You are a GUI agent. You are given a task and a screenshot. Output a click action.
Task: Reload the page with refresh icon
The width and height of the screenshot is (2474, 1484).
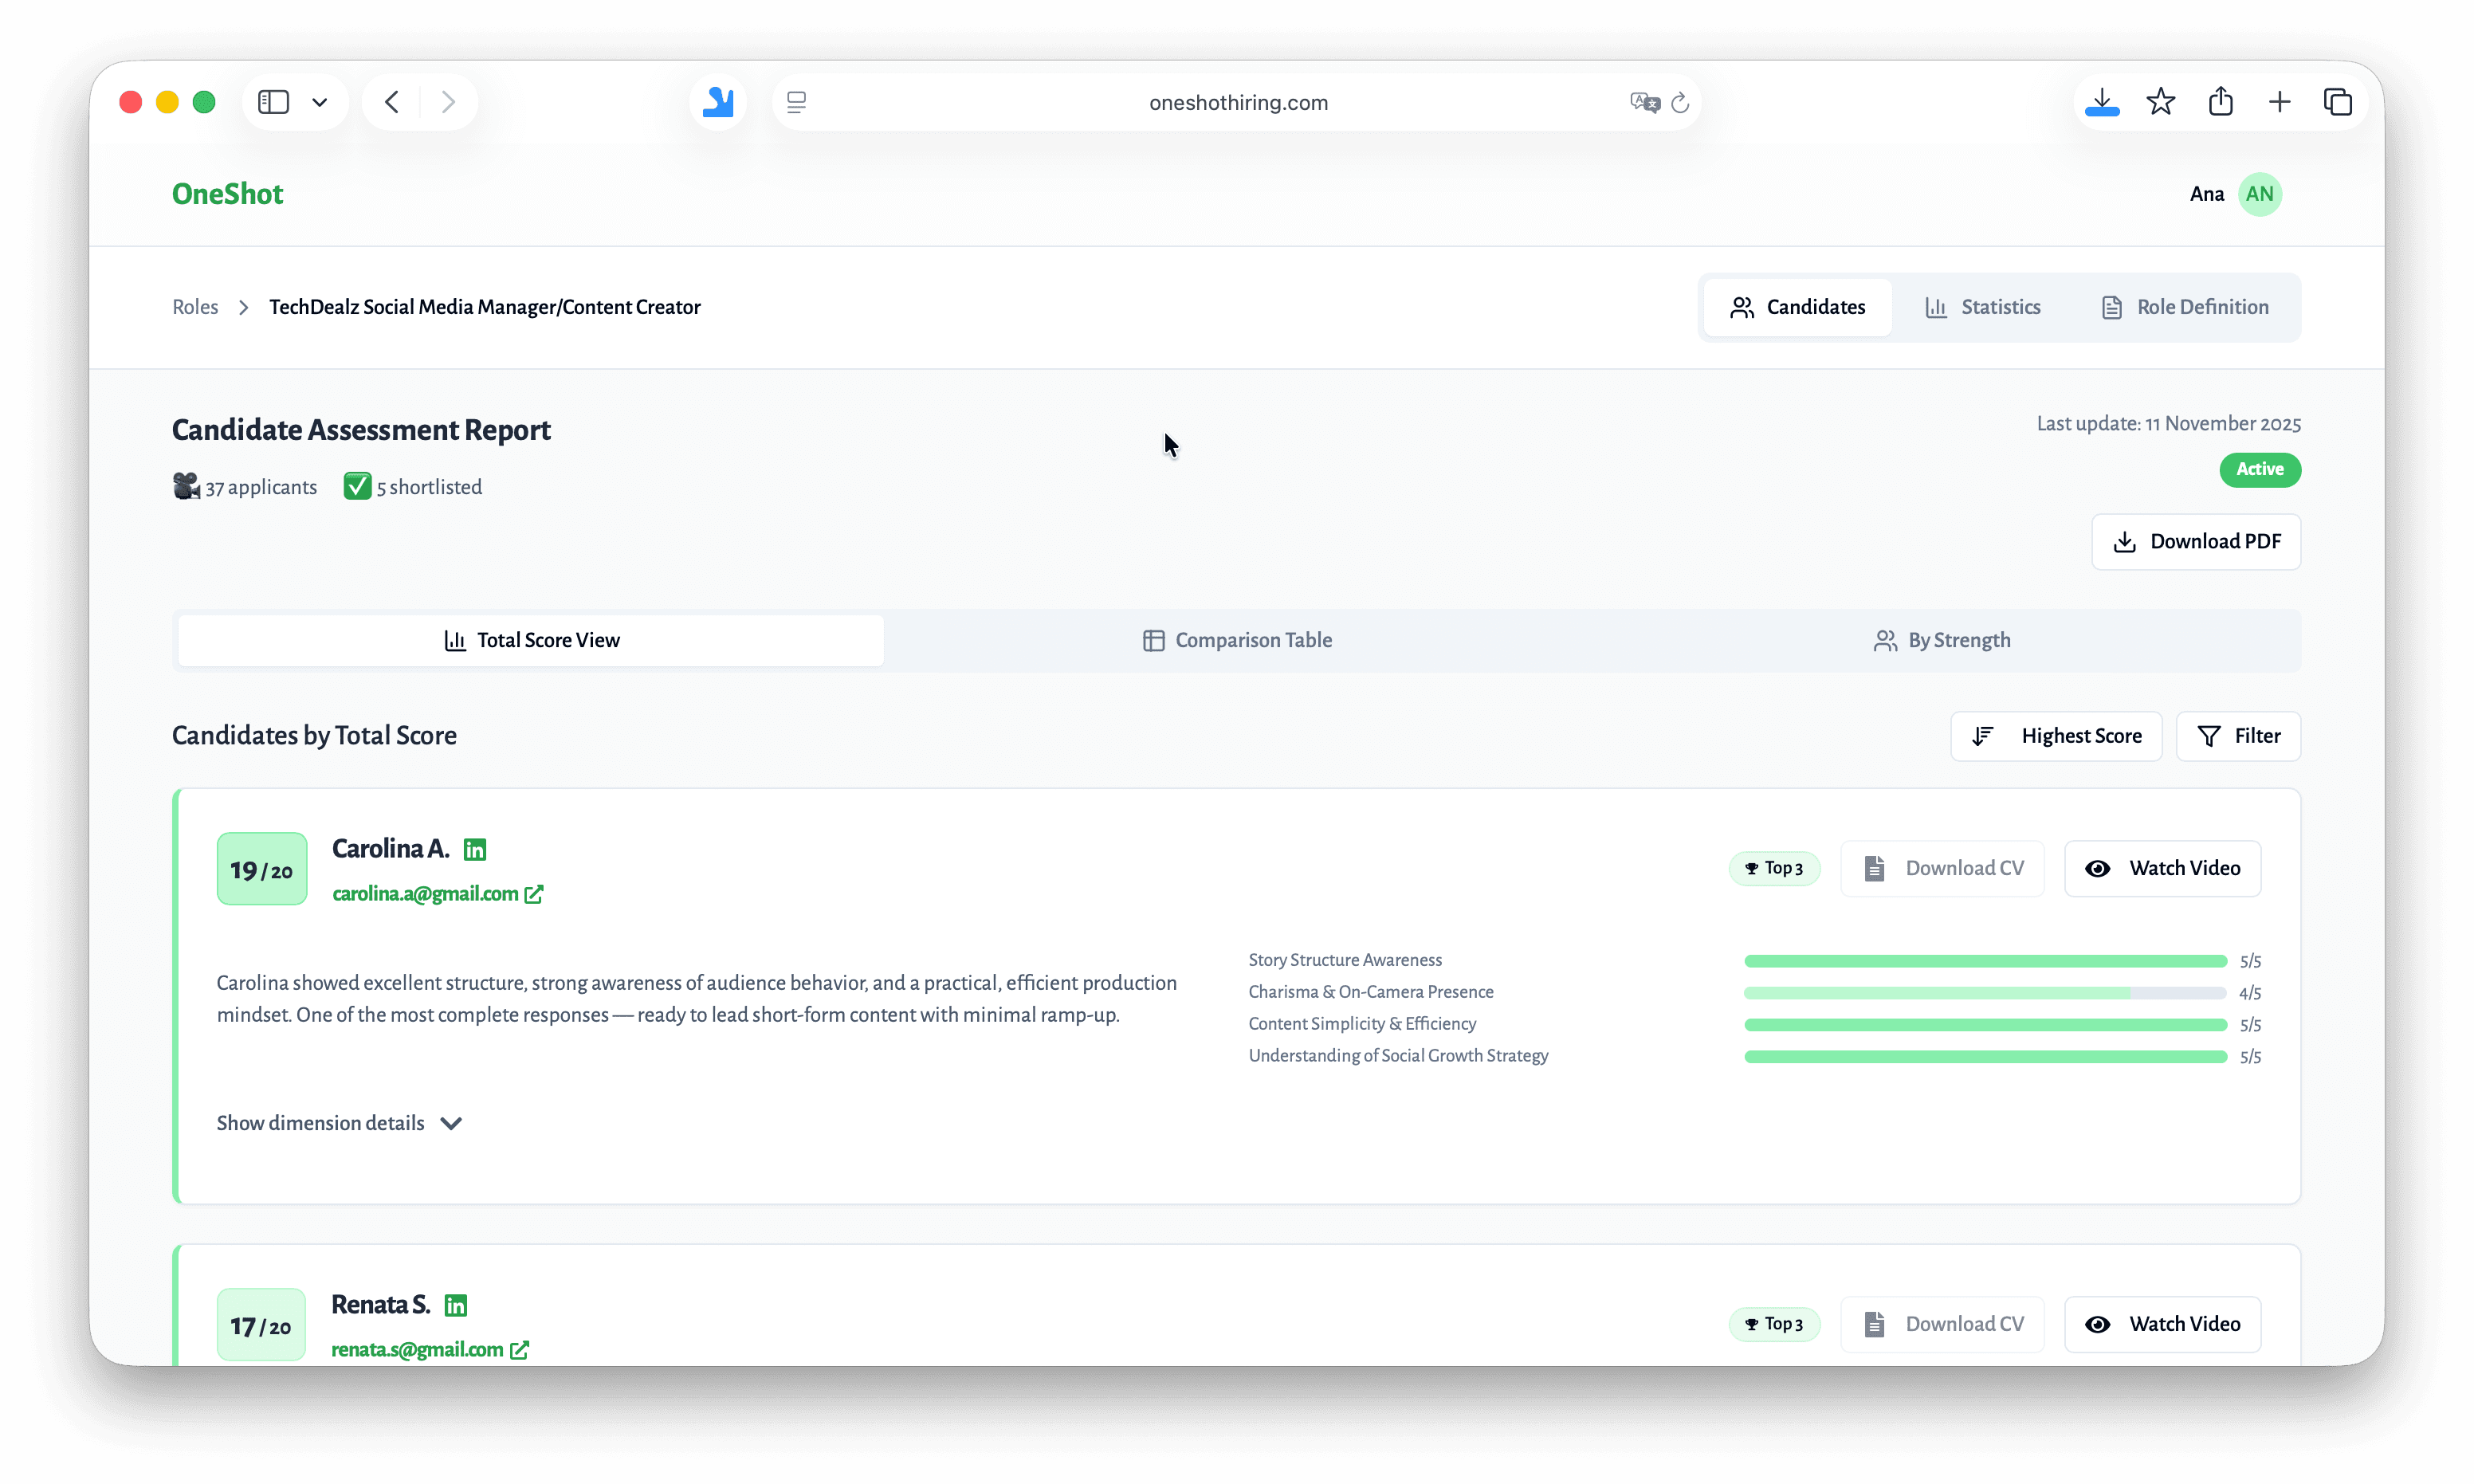pos(1680,102)
